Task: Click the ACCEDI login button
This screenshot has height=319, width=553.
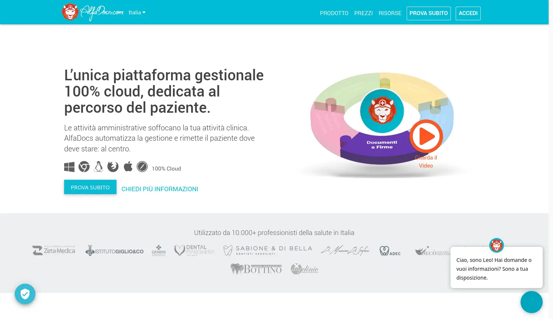Action: pos(468,13)
